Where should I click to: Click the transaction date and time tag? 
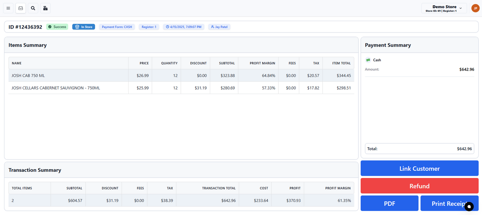point(184,27)
